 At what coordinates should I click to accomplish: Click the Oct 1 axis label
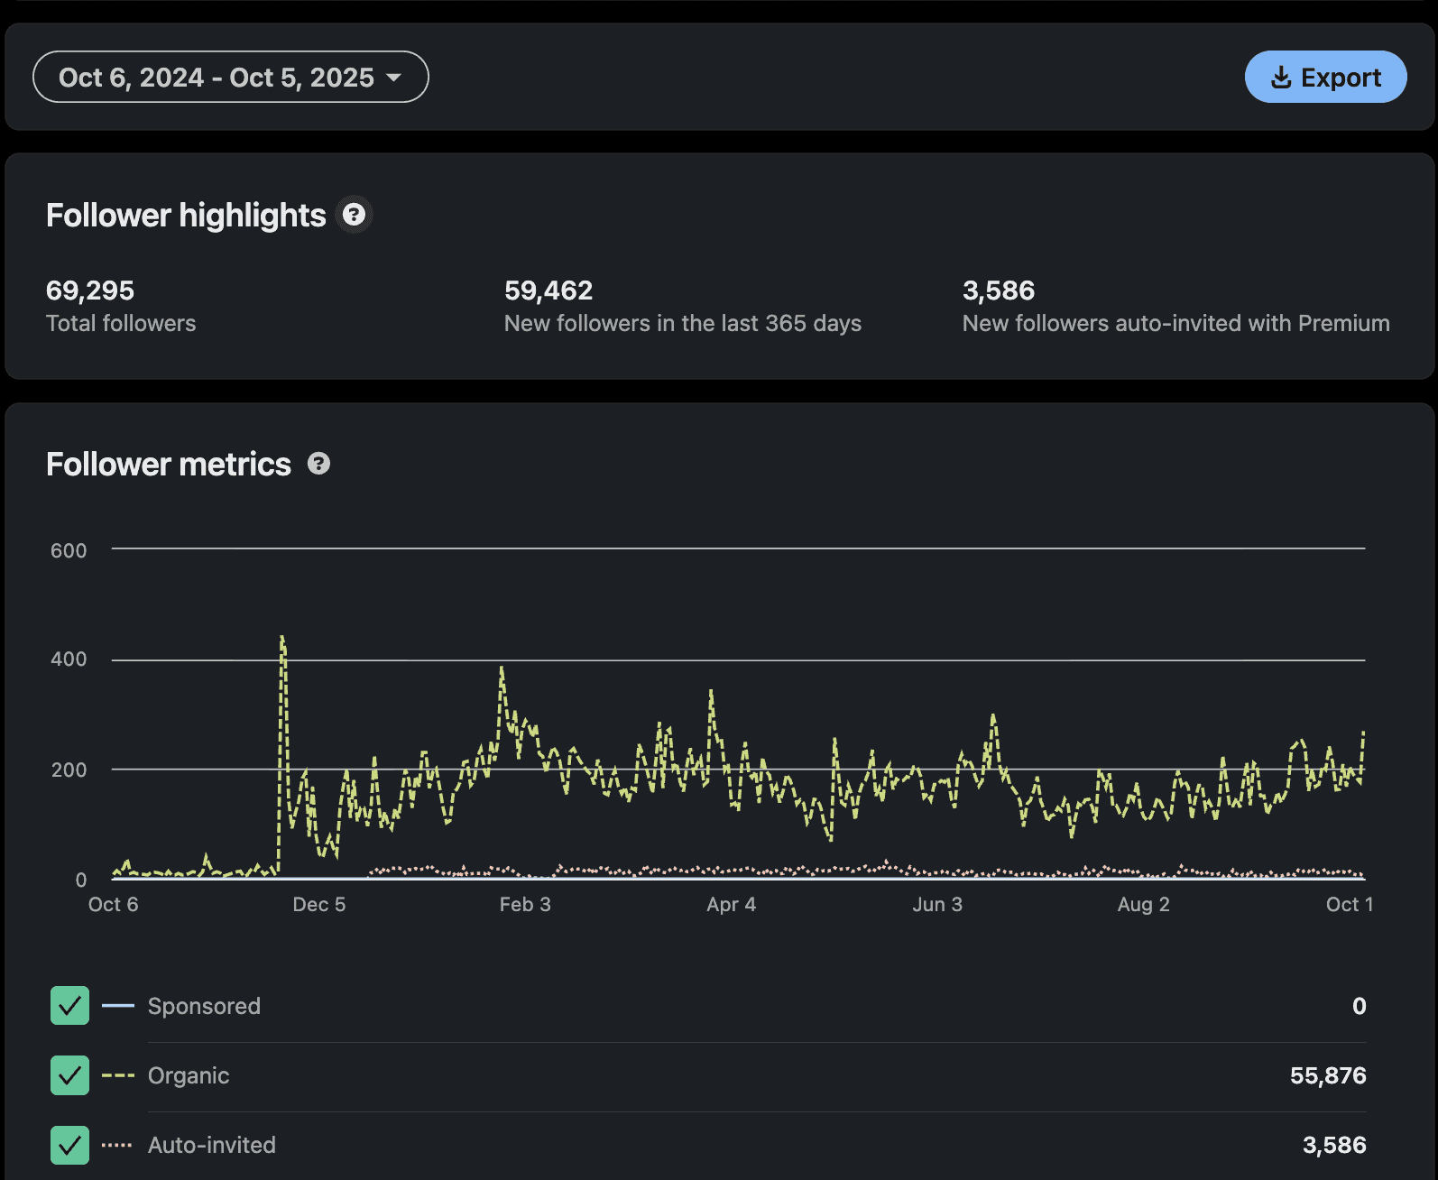tap(1350, 904)
